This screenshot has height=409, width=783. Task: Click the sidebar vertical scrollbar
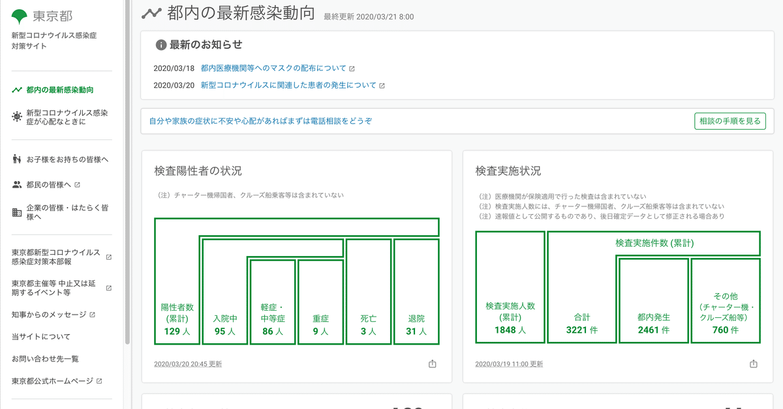pos(127,172)
